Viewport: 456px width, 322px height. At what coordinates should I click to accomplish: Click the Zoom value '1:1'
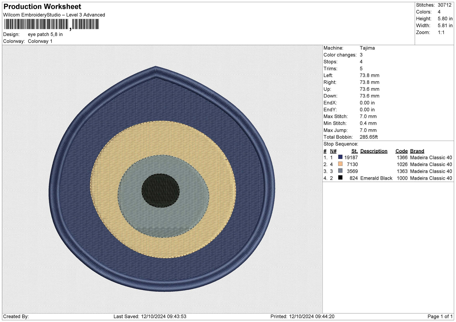441,32
